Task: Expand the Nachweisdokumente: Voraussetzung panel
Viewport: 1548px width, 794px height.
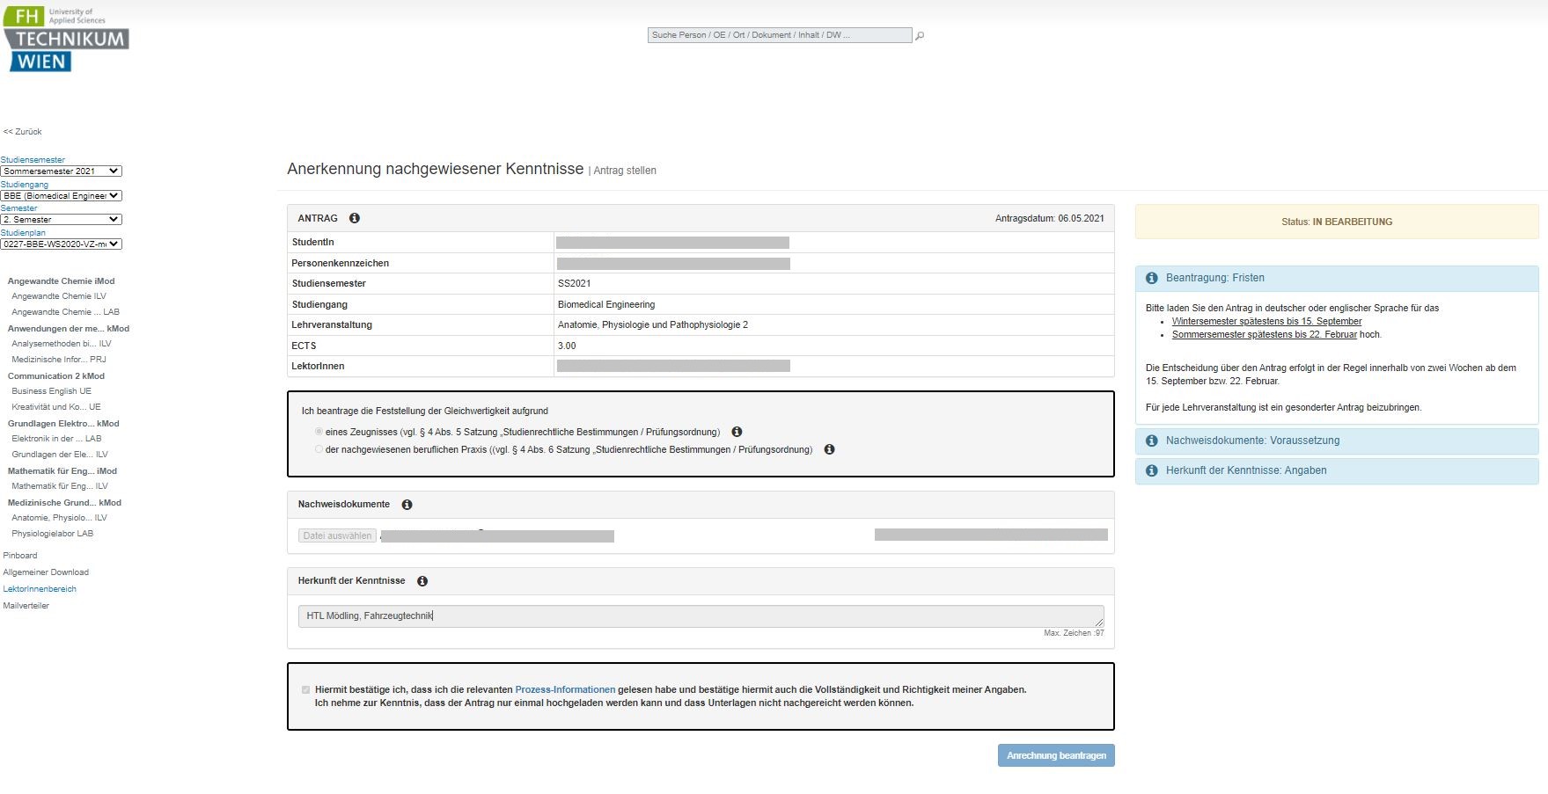Action: click(x=1252, y=441)
